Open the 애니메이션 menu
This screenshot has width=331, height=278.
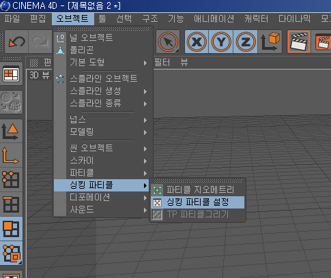214,18
